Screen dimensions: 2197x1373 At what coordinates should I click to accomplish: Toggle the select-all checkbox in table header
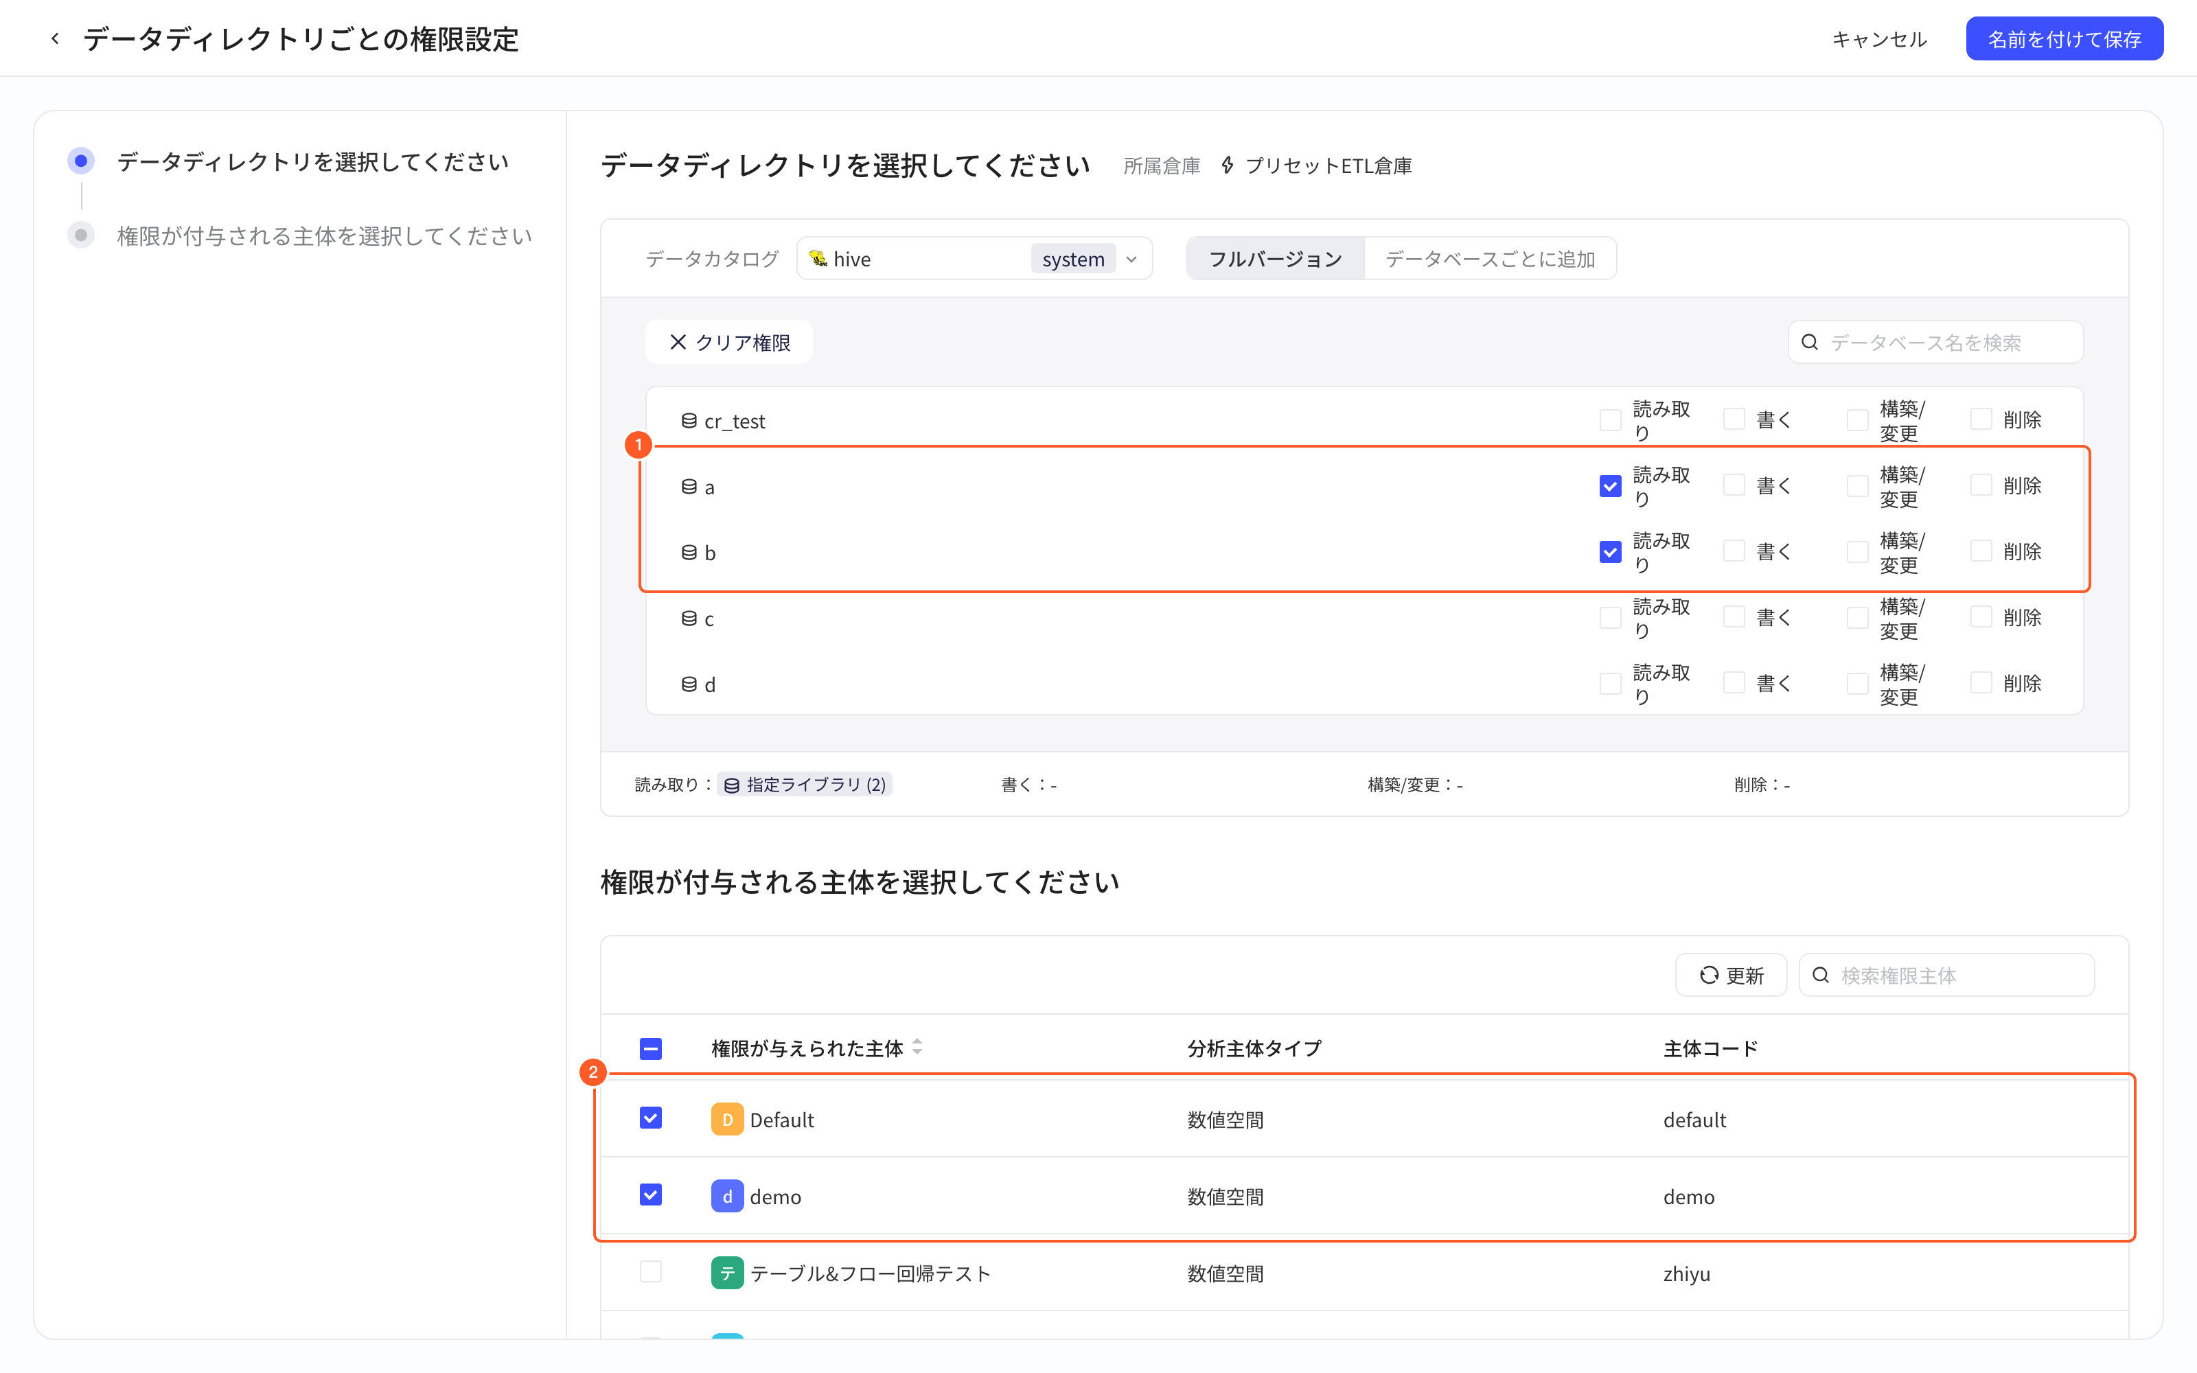(x=651, y=1049)
